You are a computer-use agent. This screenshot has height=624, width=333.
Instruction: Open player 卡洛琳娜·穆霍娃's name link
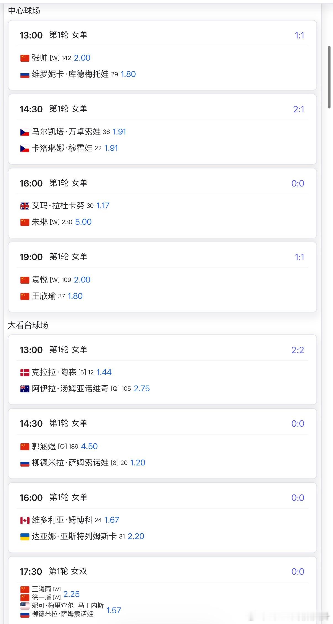point(62,148)
